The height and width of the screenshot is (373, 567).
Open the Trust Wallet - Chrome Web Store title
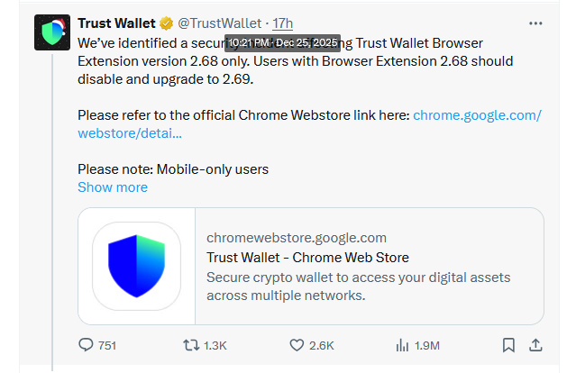[307, 258]
